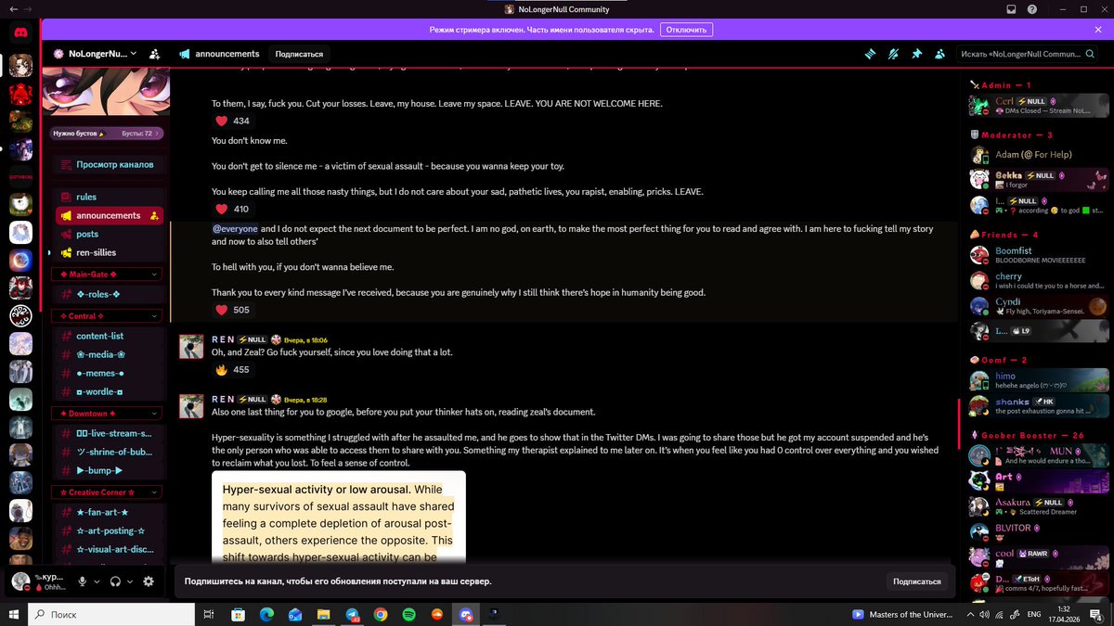This screenshot has width=1114, height=626.
Task: Click Отключить in streamer mode banner
Action: pos(686,30)
